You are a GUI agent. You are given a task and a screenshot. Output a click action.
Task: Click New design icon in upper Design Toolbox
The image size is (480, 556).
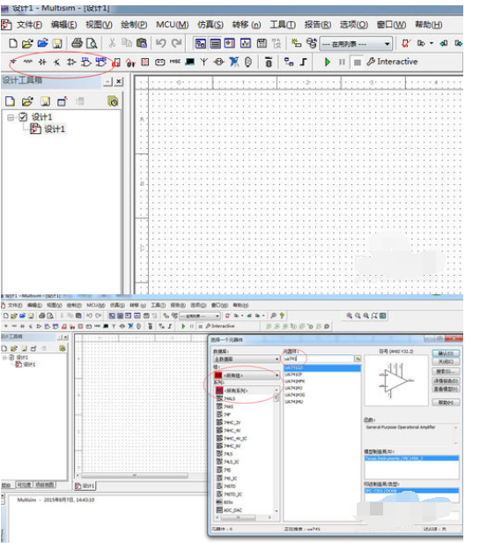[10, 101]
